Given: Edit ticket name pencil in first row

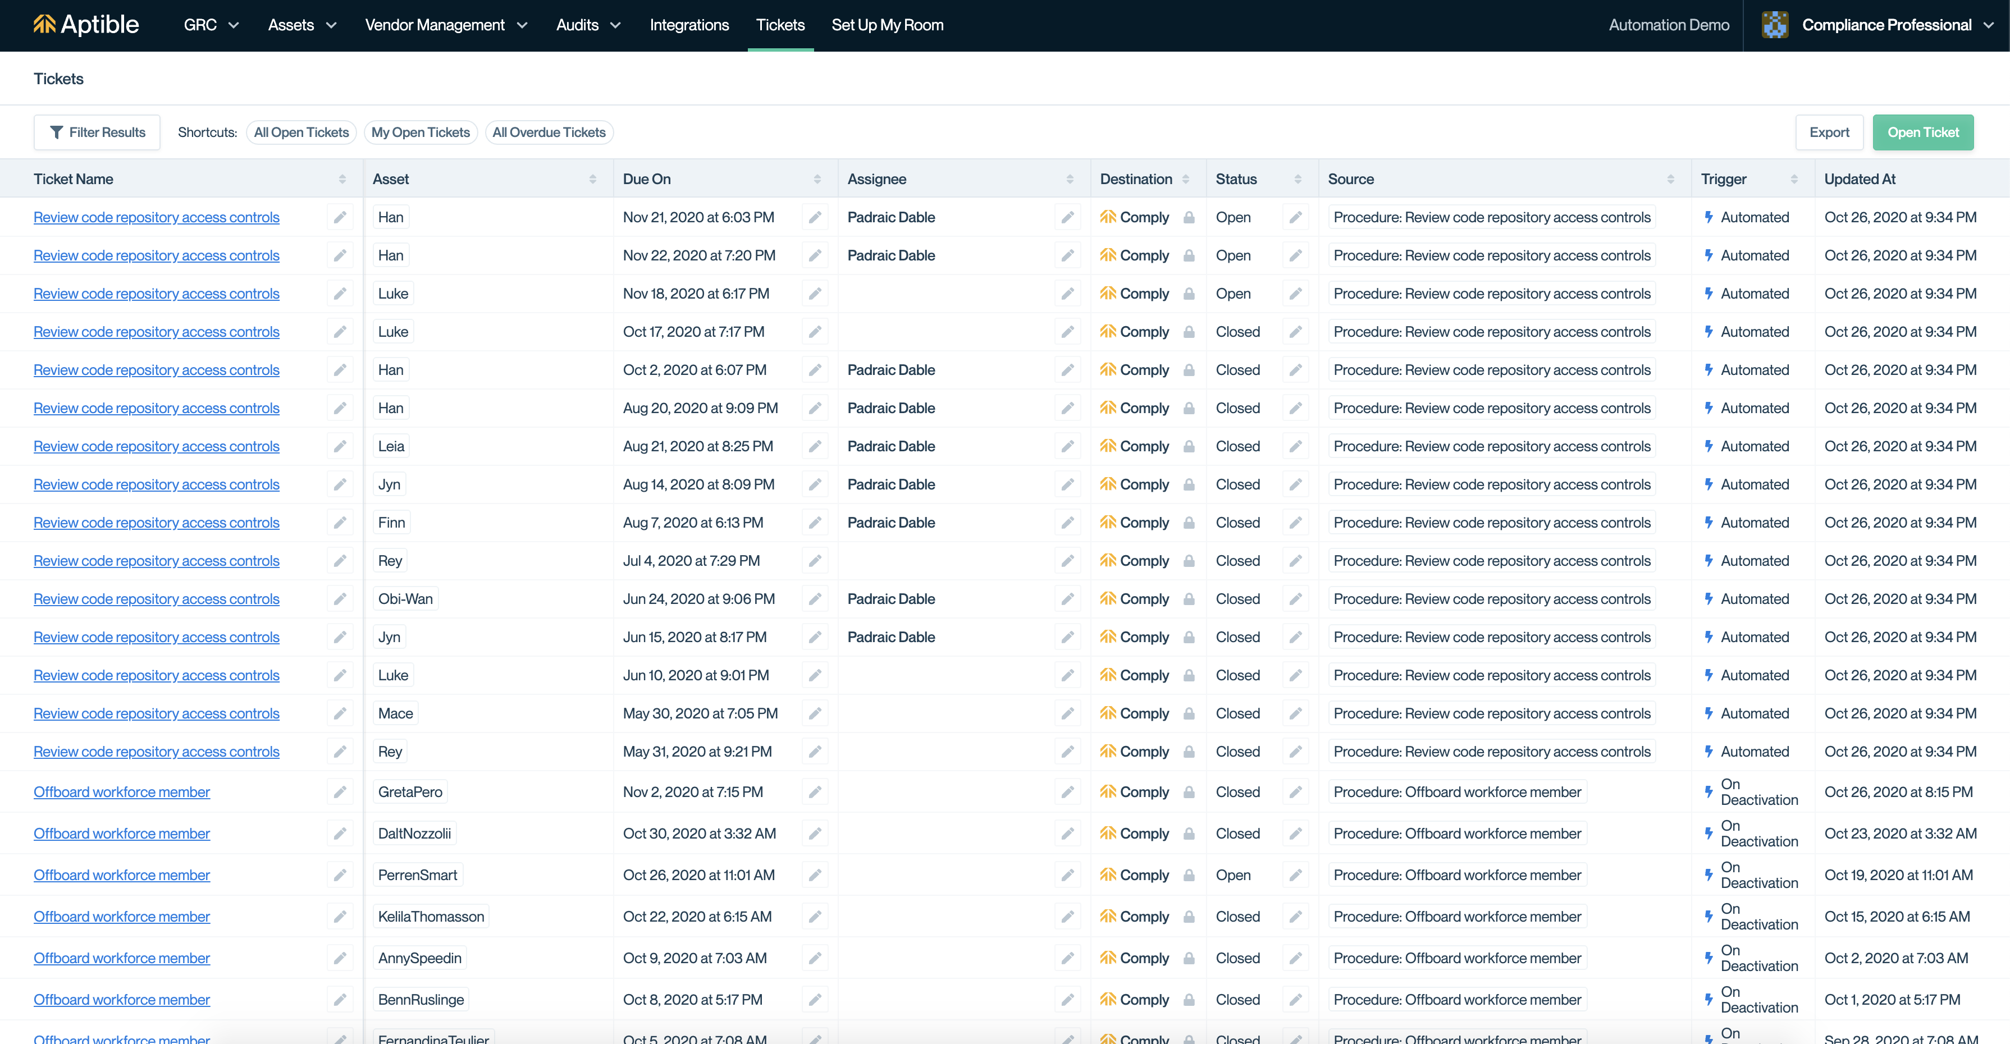Looking at the screenshot, I should 340,217.
